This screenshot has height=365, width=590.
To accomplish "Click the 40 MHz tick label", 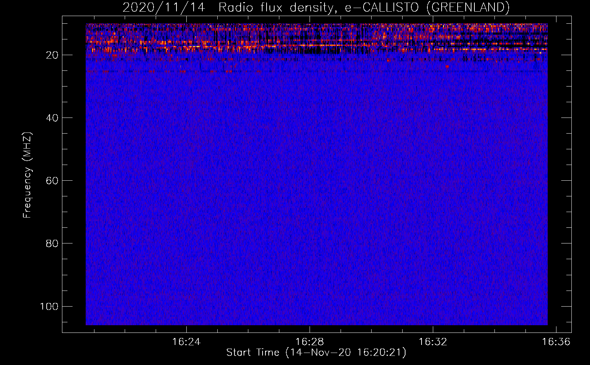I will tap(52, 118).
